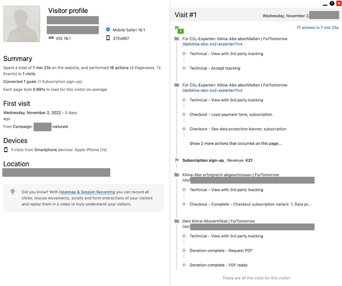
Task: Select Technical - Accept tracking event
Action: 215,68
